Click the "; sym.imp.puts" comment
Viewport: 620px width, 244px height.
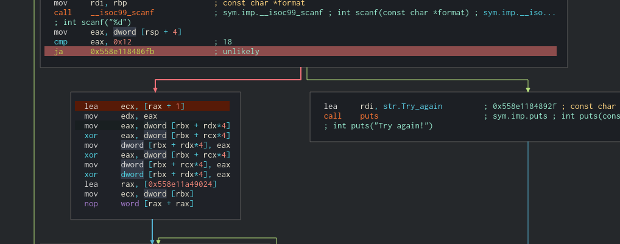point(516,116)
